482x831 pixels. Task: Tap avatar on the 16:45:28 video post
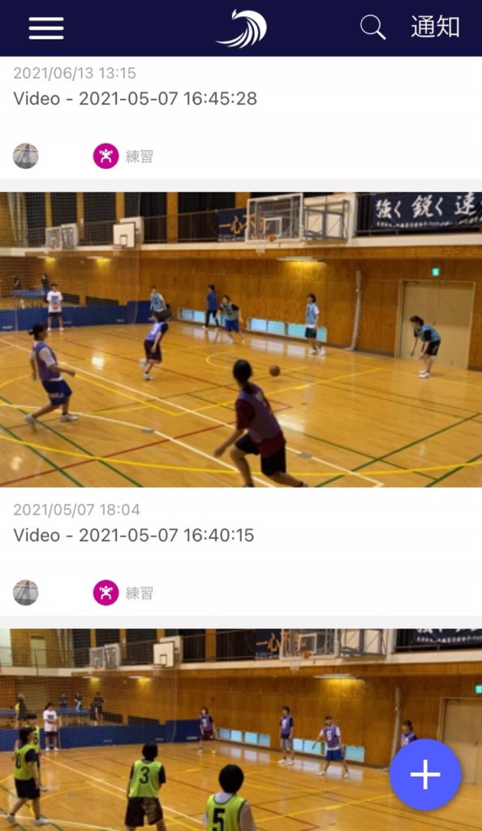point(25,156)
